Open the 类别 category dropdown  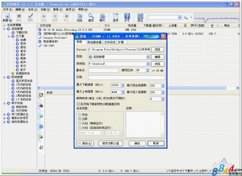[x=148, y=57]
